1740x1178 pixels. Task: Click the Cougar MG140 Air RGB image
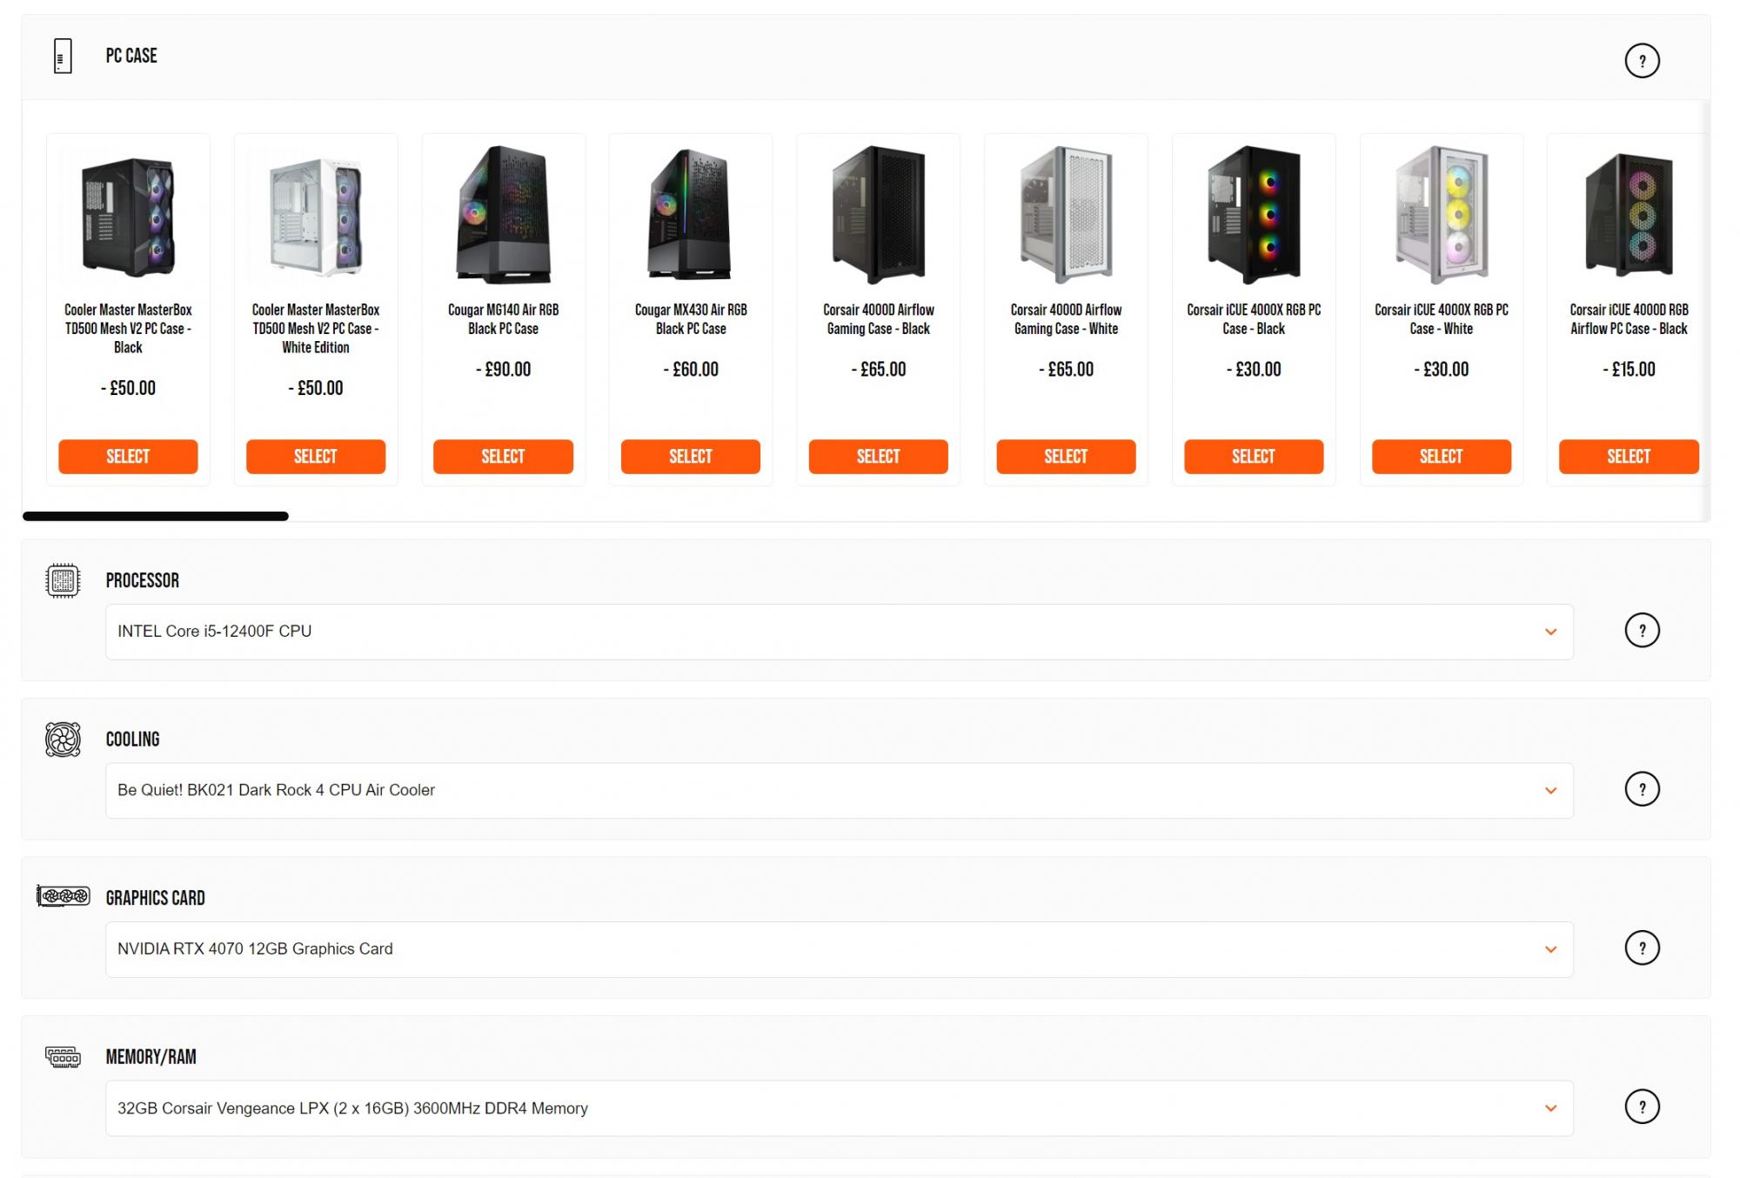tap(503, 215)
